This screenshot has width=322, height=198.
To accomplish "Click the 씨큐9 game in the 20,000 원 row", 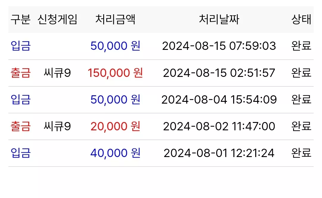I will coord(57,126).
